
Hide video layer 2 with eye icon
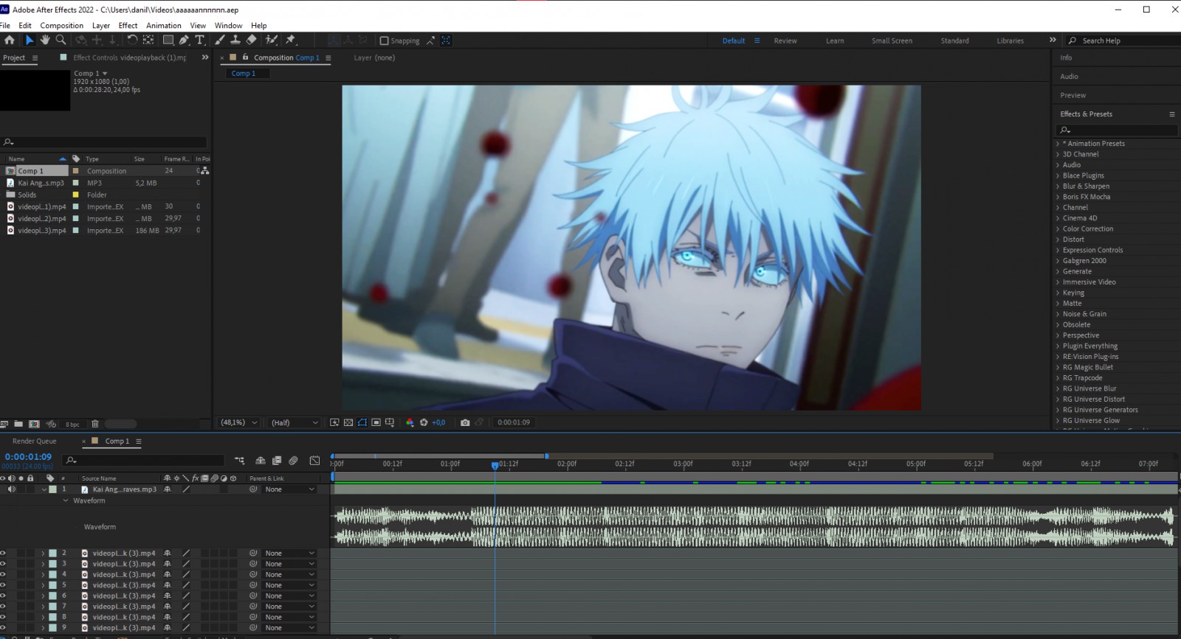pyautogui.click(x=3, y=553)
